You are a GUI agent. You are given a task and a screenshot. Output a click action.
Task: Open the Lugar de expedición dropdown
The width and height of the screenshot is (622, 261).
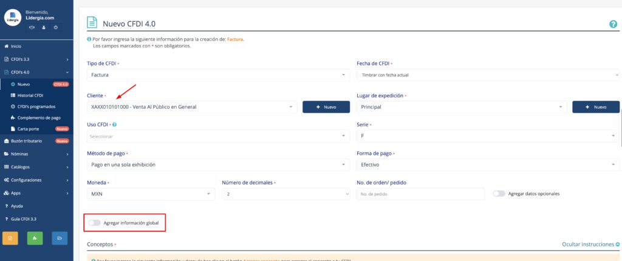click(x=462, y=107)
